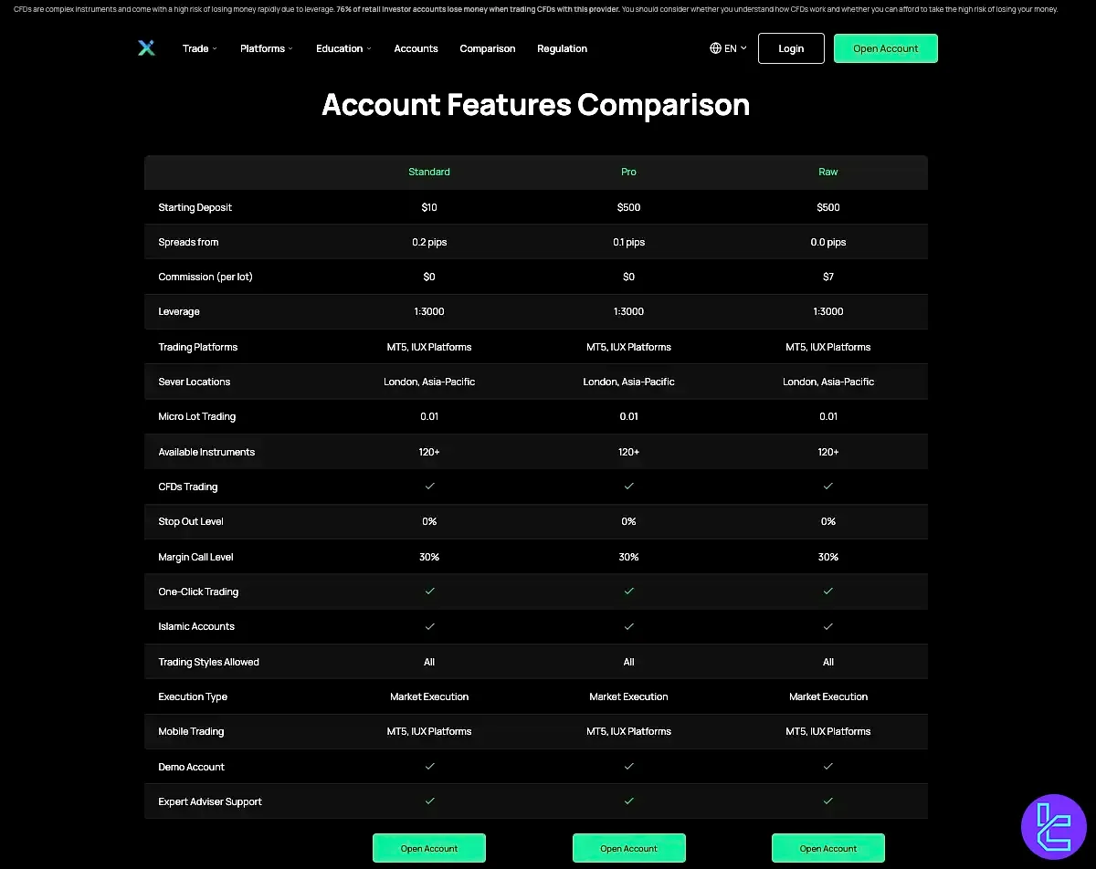
Task: Open the Regulation page from navigation
Action: pos(562,48)
